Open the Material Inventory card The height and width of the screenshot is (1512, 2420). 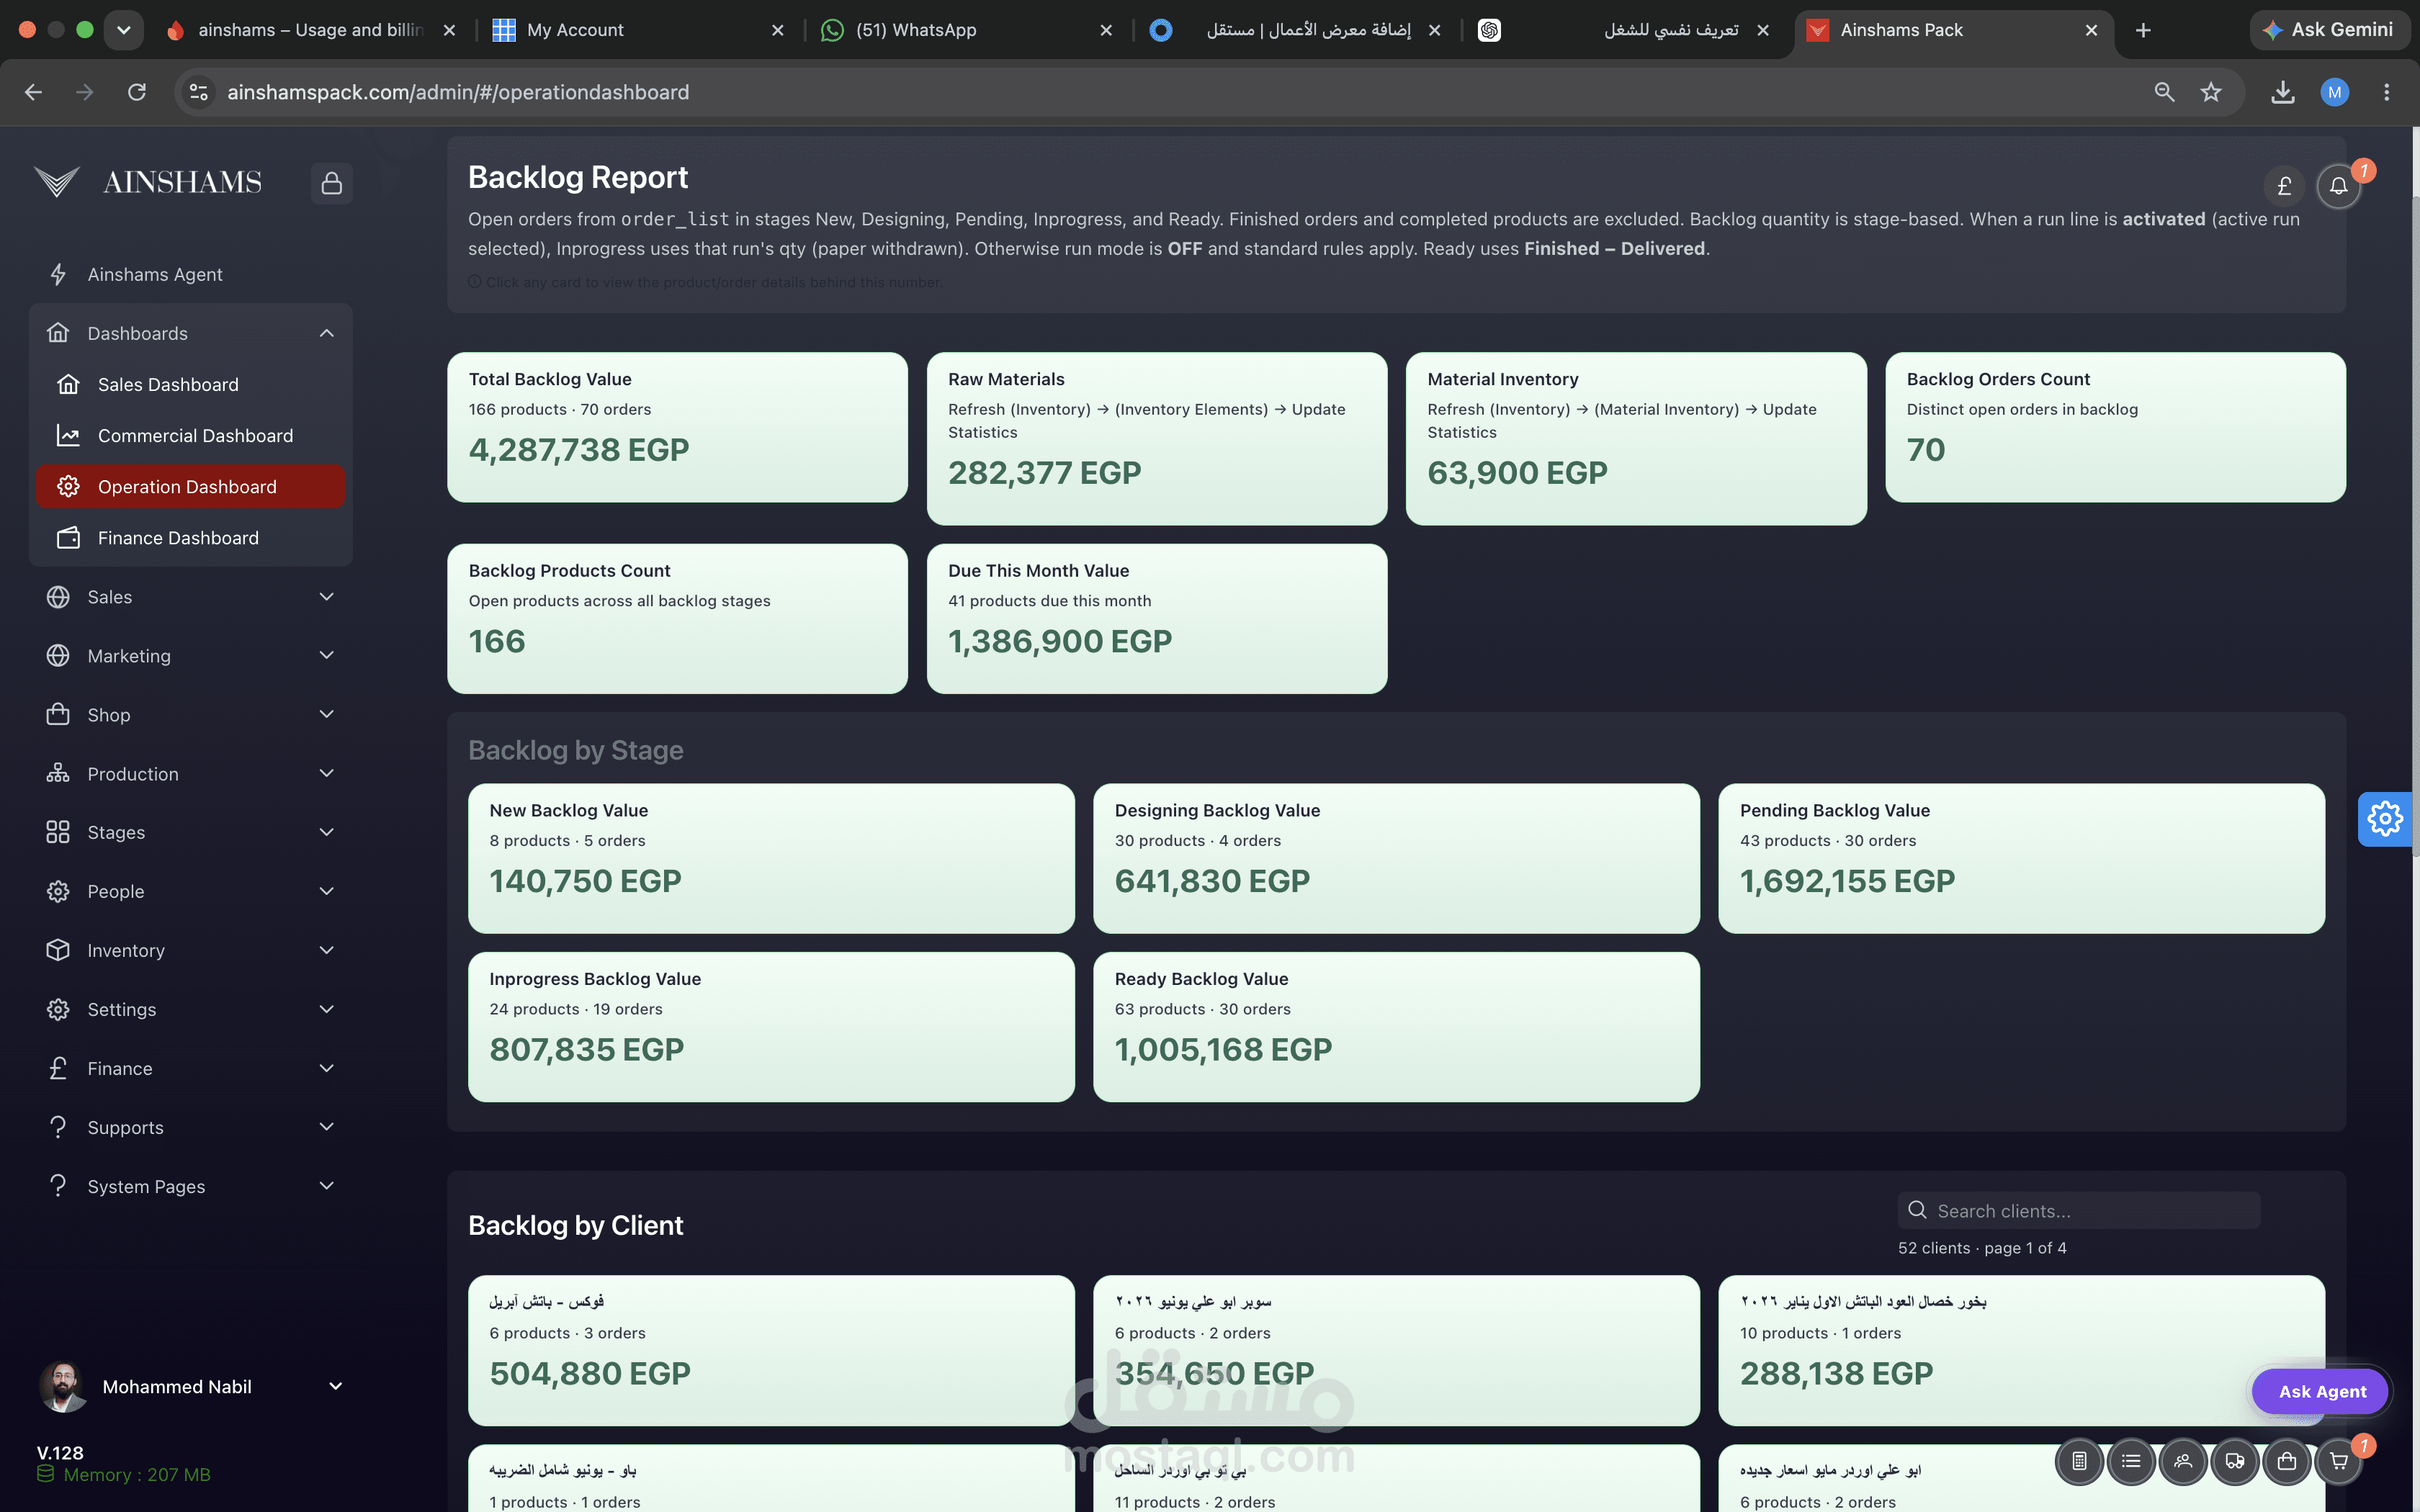coord(1636,438)
